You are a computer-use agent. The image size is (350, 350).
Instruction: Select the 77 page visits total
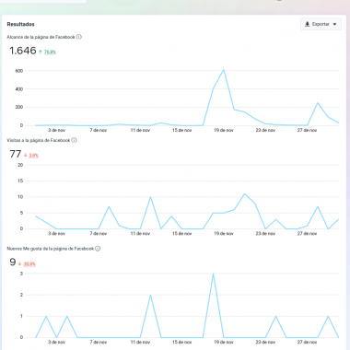click(x=16, y=154)
